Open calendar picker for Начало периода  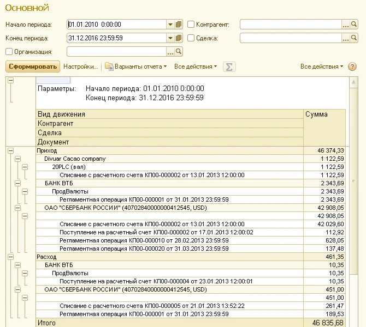179,25
